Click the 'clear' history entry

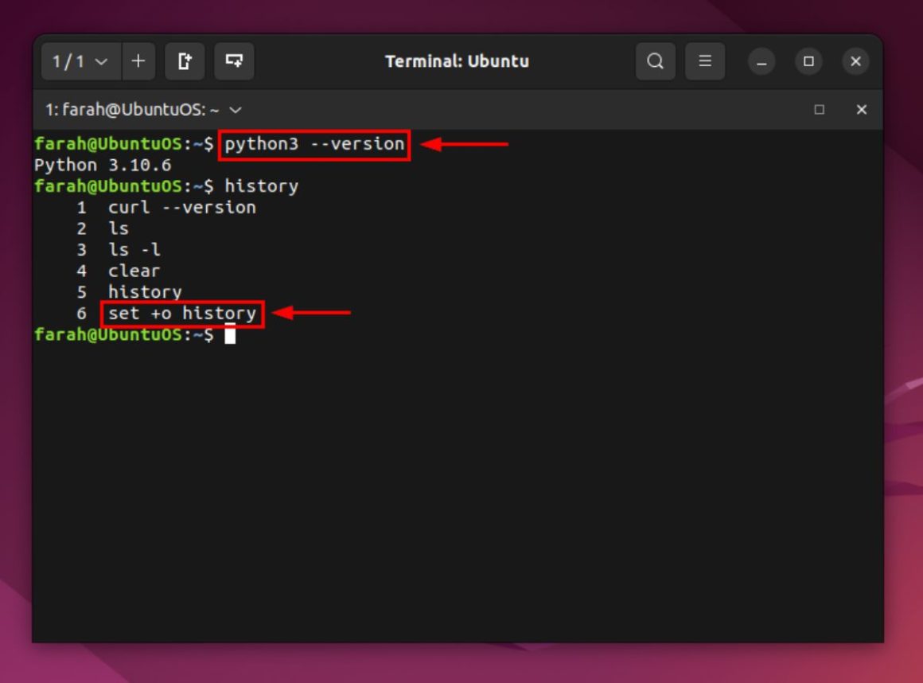pyautogui.click(x=134, y=271)
